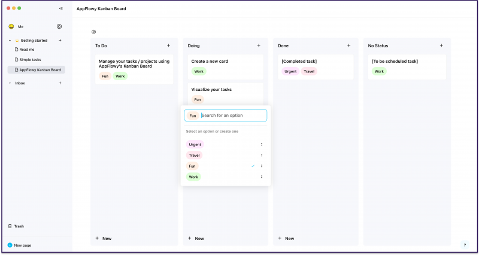The width and height of the screenshot is (479, 255).
Task: Click Urgent tag on Completed task card
Action: (x=290, y=71)
